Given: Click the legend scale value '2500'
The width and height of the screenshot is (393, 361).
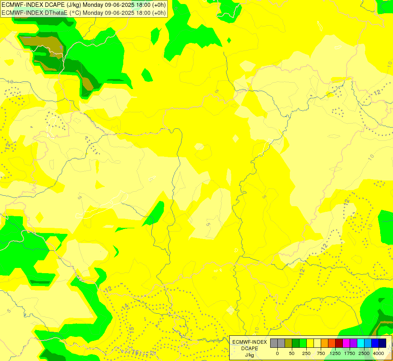Looking at the screenshot, I should click(x=364, y=353).
